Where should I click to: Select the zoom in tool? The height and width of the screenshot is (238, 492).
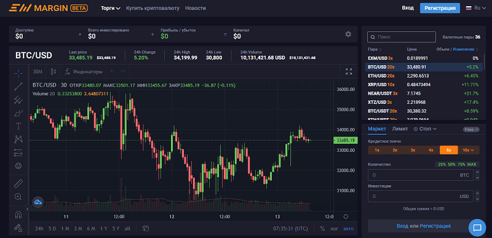(x=18, y=197)
